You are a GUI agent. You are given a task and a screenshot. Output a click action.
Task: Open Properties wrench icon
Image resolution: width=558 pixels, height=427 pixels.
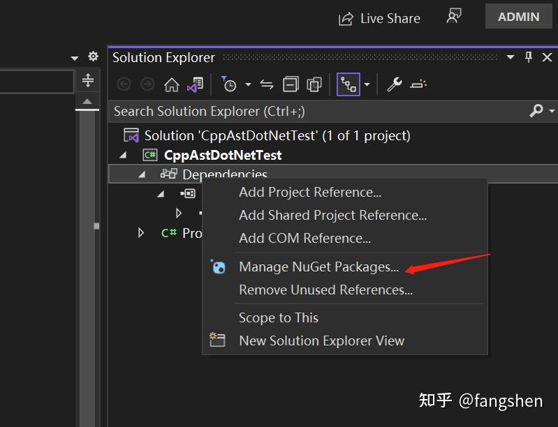pos(395,84)
